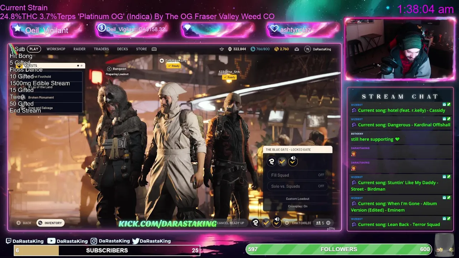Click the webcam feed thumbnail

399,49
